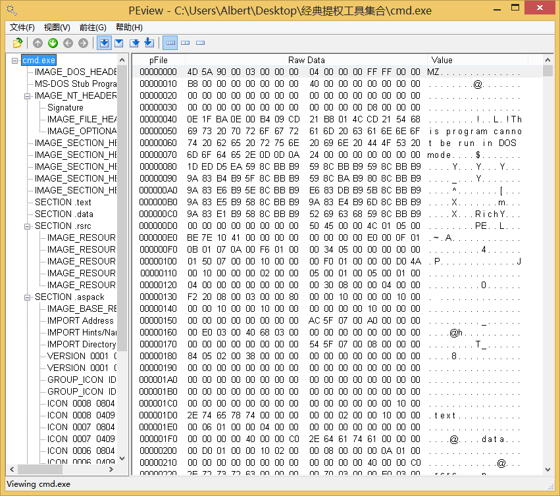Viewport: 560px width, 496px height.
Task: Select SECTION .aspack label in tree
Action: (70, 297)
